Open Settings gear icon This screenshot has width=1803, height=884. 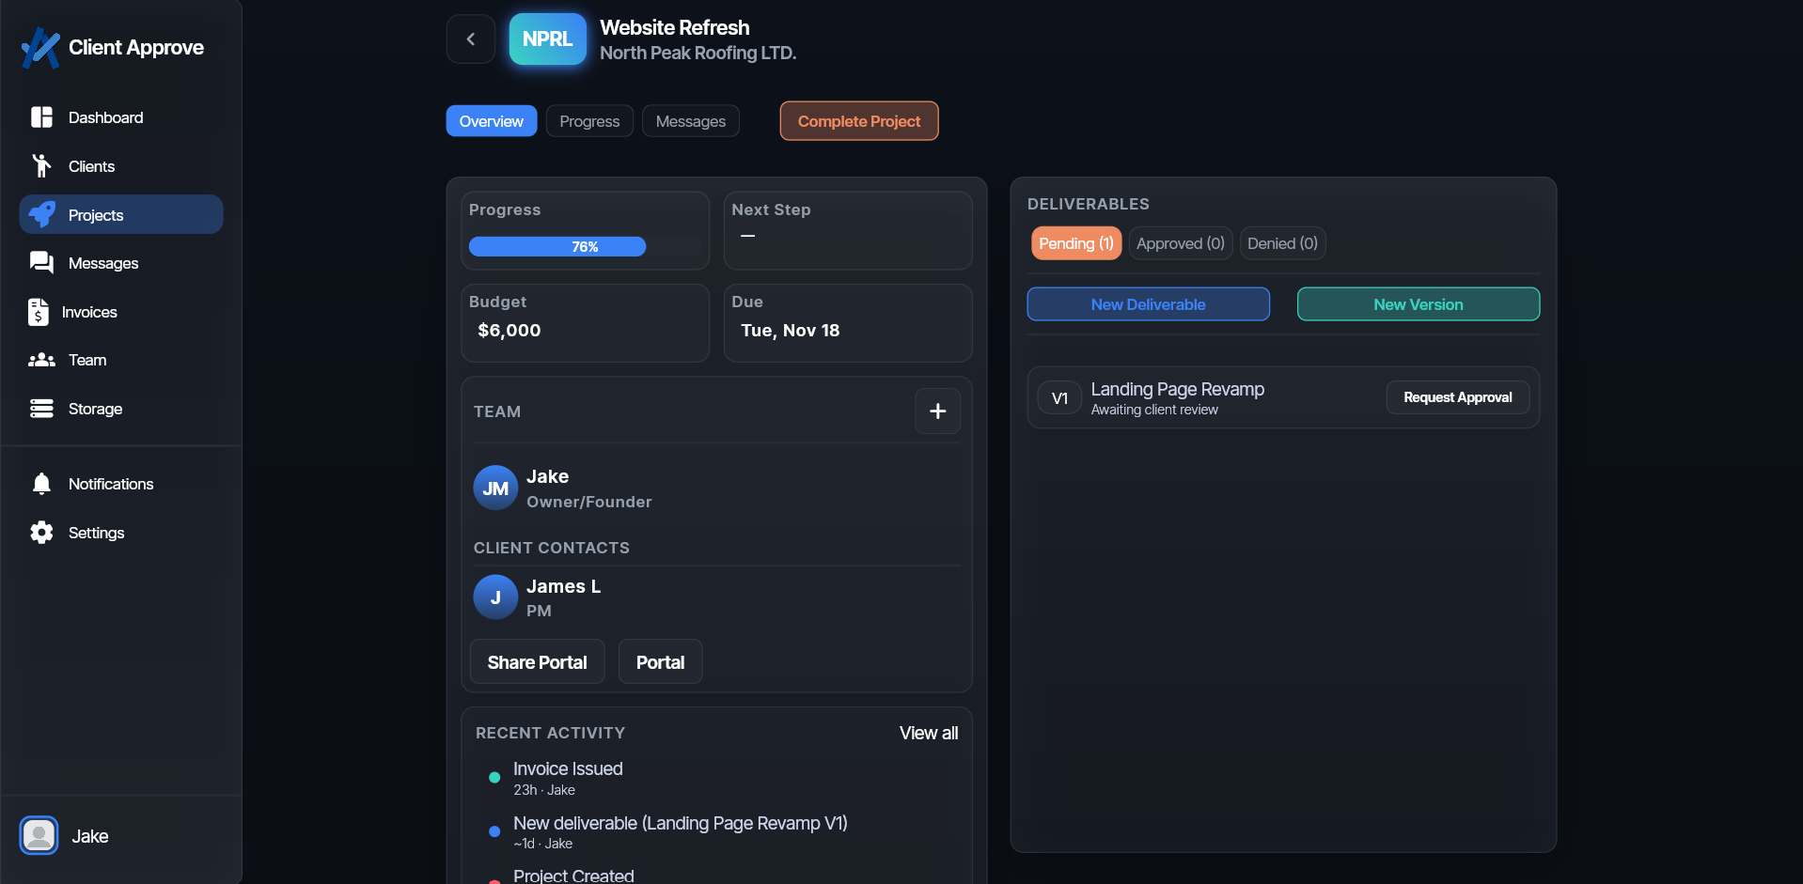tap(41, 533)
